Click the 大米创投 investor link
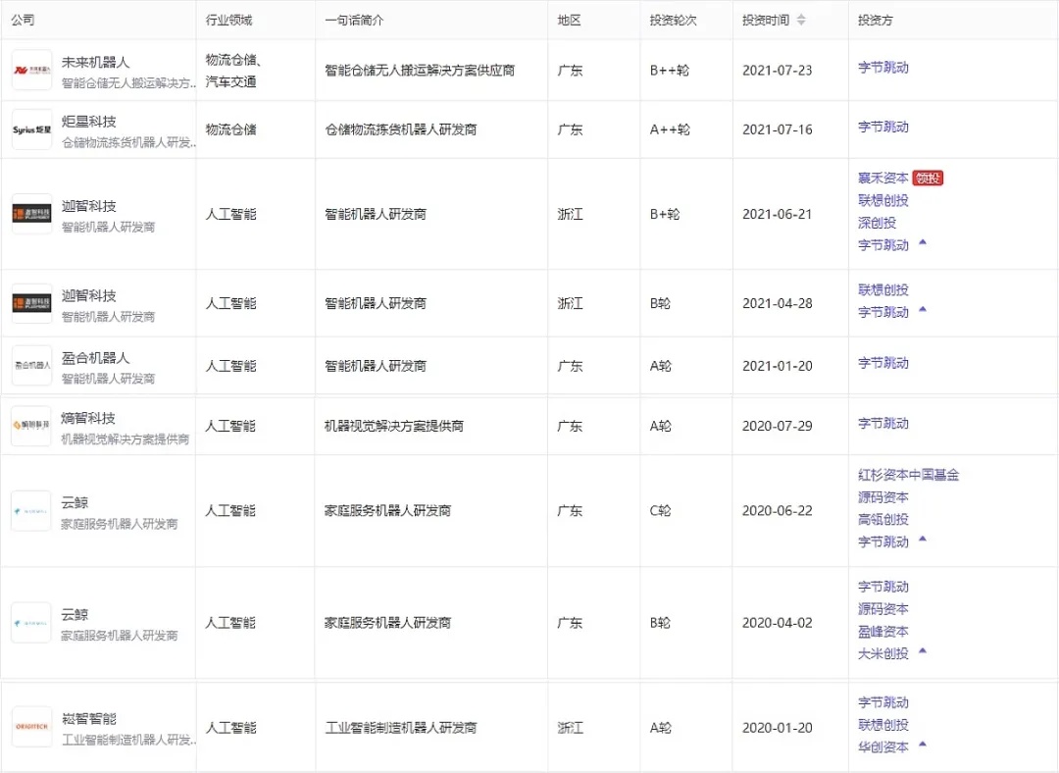 pyautogui.click(x=883, y=654)
